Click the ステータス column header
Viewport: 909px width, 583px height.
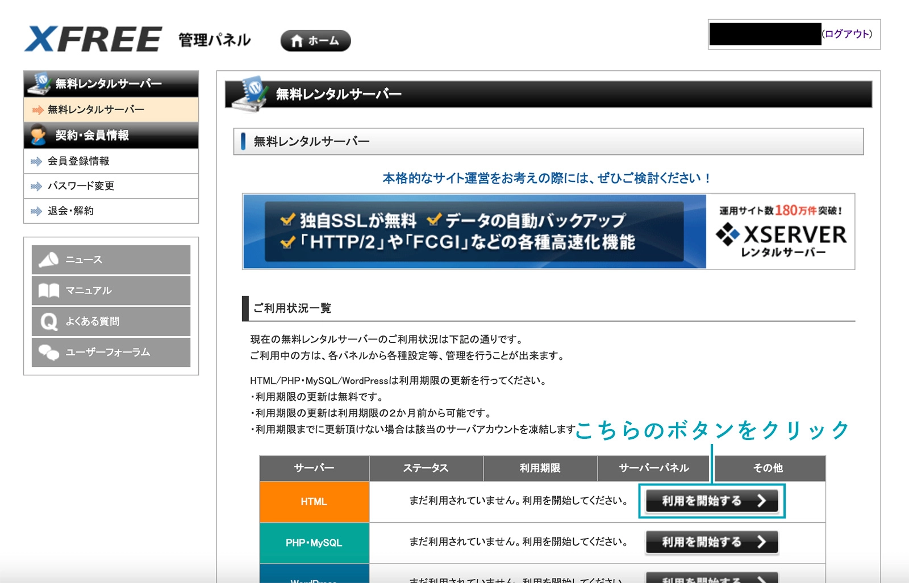pyautogui.click(x=426, y=468)
